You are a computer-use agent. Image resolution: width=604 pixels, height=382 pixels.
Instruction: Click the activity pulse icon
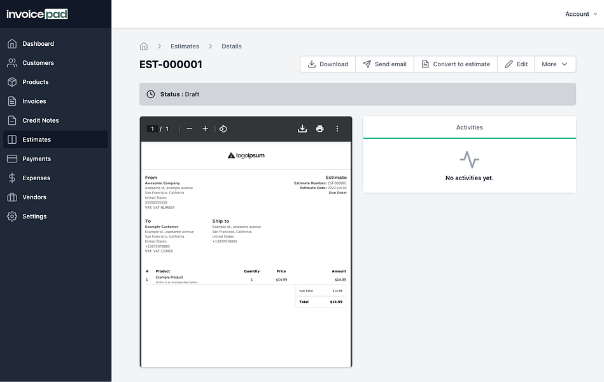coord(470,160)
